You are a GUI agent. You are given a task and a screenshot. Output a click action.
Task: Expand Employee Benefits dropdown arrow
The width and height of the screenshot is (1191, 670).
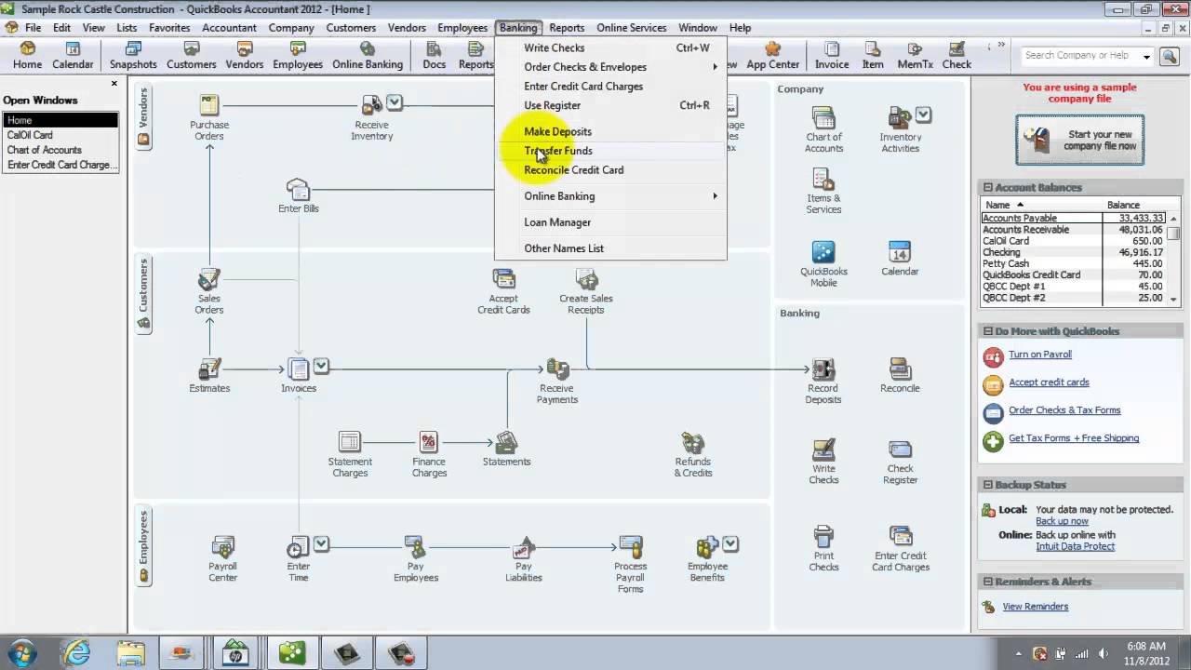pyautogui.click(x=730, y=543)
